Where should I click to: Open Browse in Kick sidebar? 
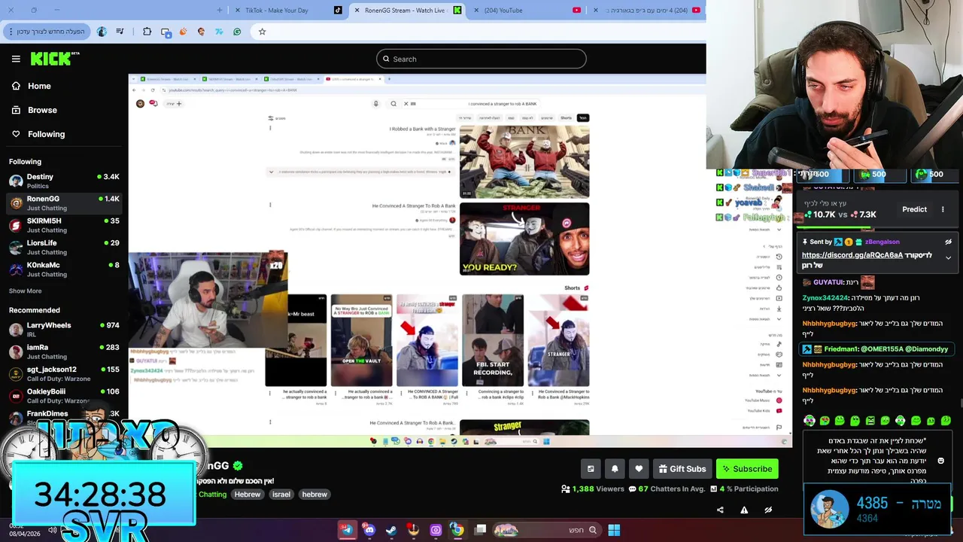coord(34,110)
